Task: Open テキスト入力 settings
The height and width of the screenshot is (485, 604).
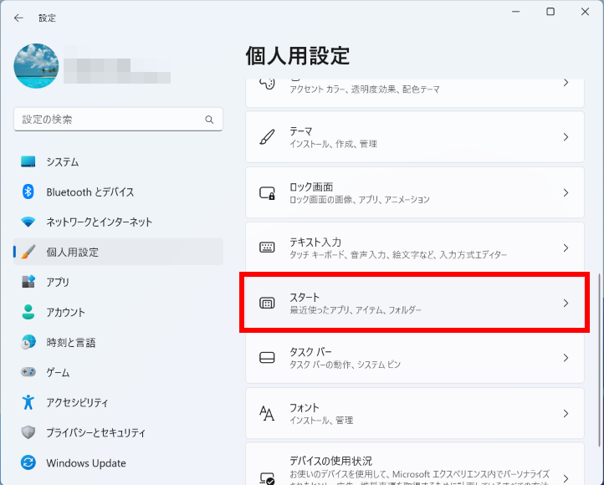Action: click(x=415, y=248)
